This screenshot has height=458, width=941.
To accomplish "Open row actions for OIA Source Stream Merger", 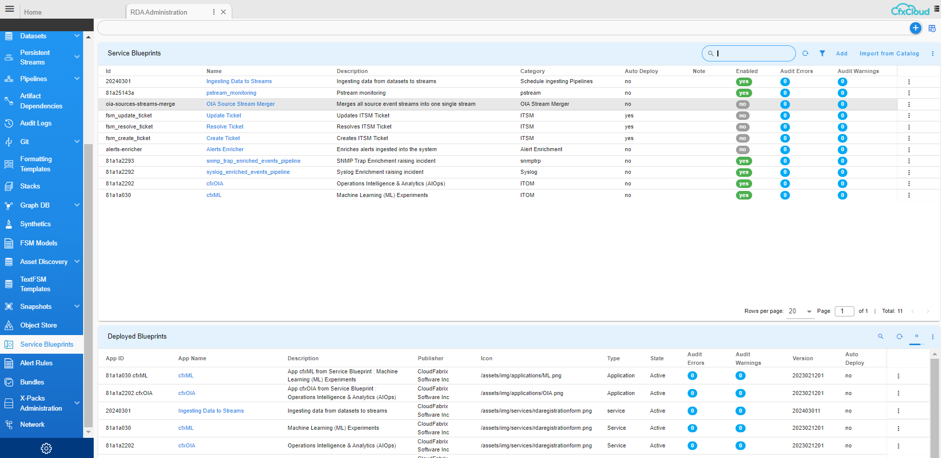I will [x=909, y=104].
